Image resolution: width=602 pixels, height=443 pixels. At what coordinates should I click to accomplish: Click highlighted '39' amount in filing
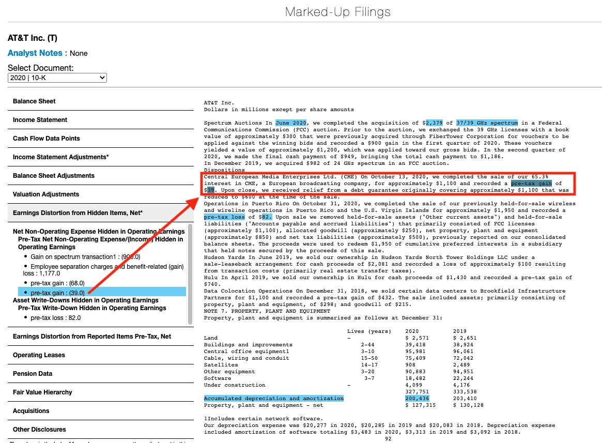211,190
